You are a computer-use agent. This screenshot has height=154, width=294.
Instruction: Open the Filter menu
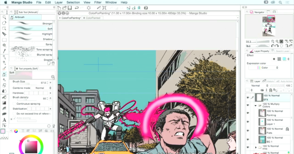pos(98,2)
